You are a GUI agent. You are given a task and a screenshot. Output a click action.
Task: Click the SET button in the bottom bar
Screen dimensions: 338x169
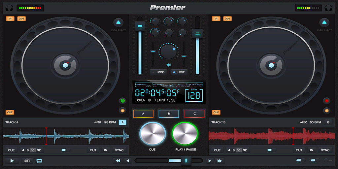pos(27,161)
